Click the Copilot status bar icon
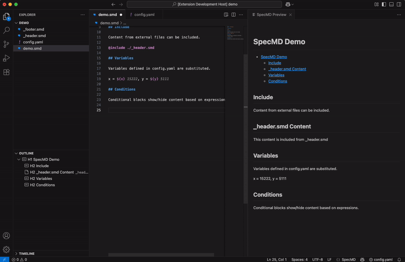Image resolution: width=405 pixels, height=262 pixels. pos(362,259)
